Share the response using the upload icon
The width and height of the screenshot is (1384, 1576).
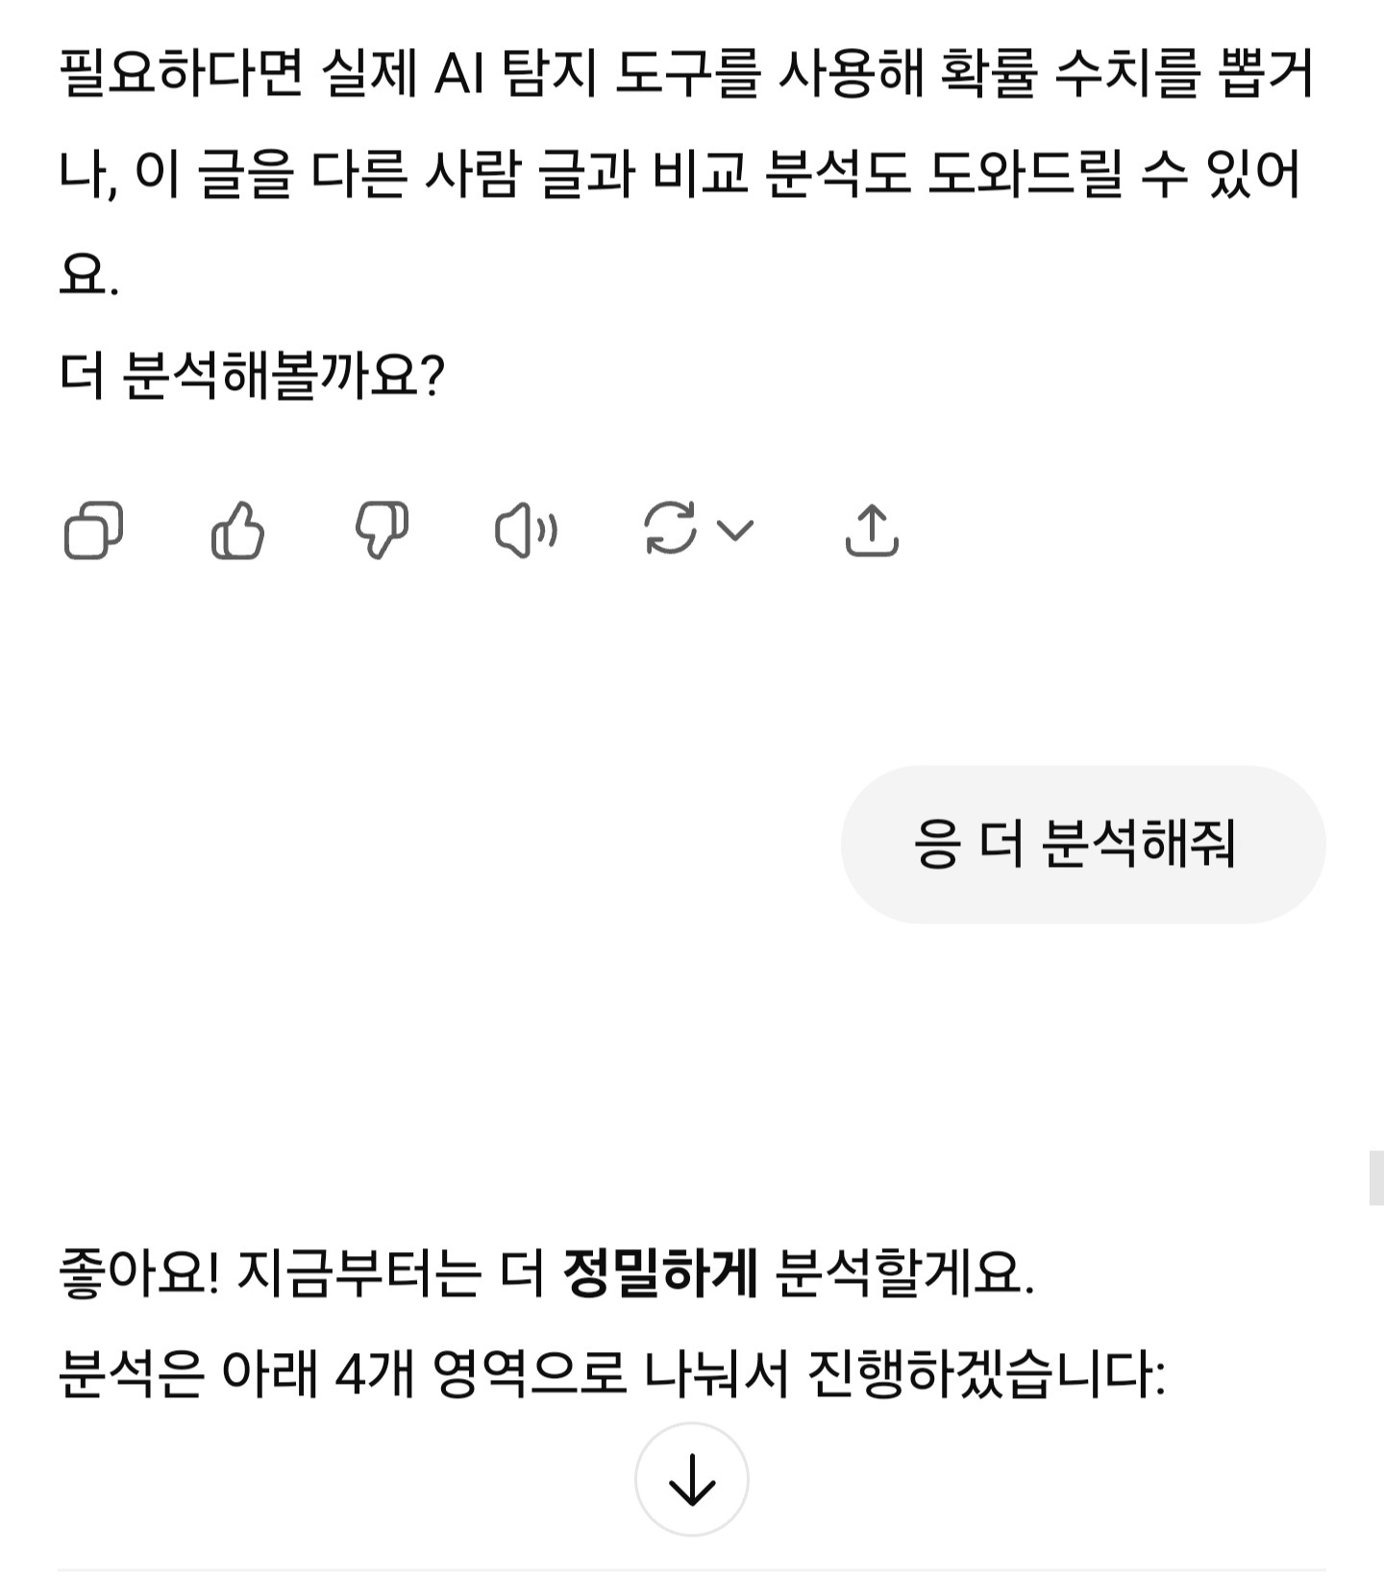[x=872, y=529]
